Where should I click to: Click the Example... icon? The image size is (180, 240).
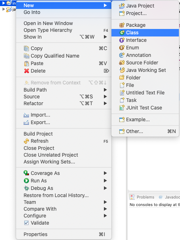click(122, 119)
